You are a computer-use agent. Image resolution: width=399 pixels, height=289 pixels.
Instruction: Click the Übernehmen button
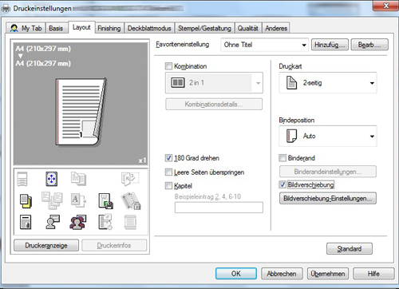328,274
